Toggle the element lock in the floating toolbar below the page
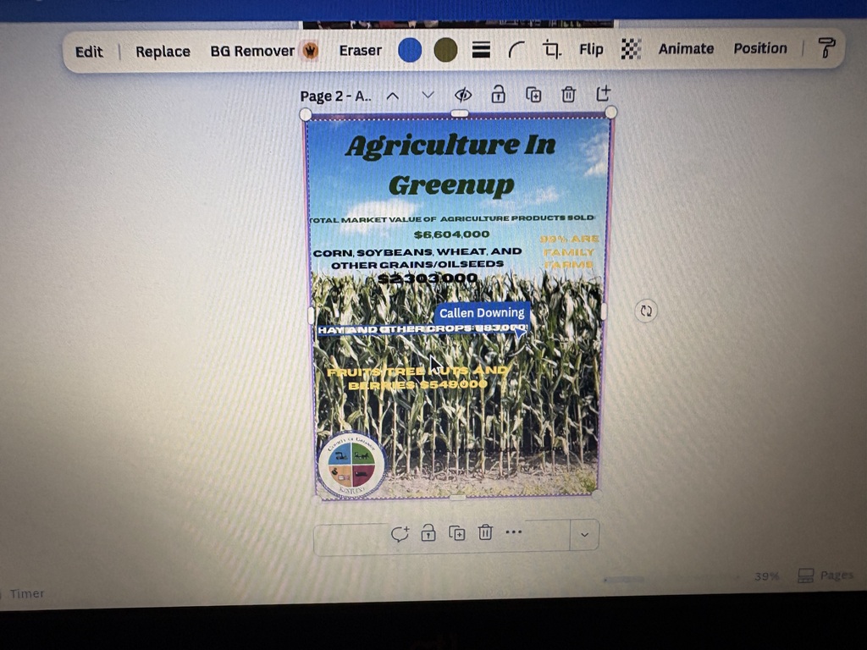 [428, 533]
